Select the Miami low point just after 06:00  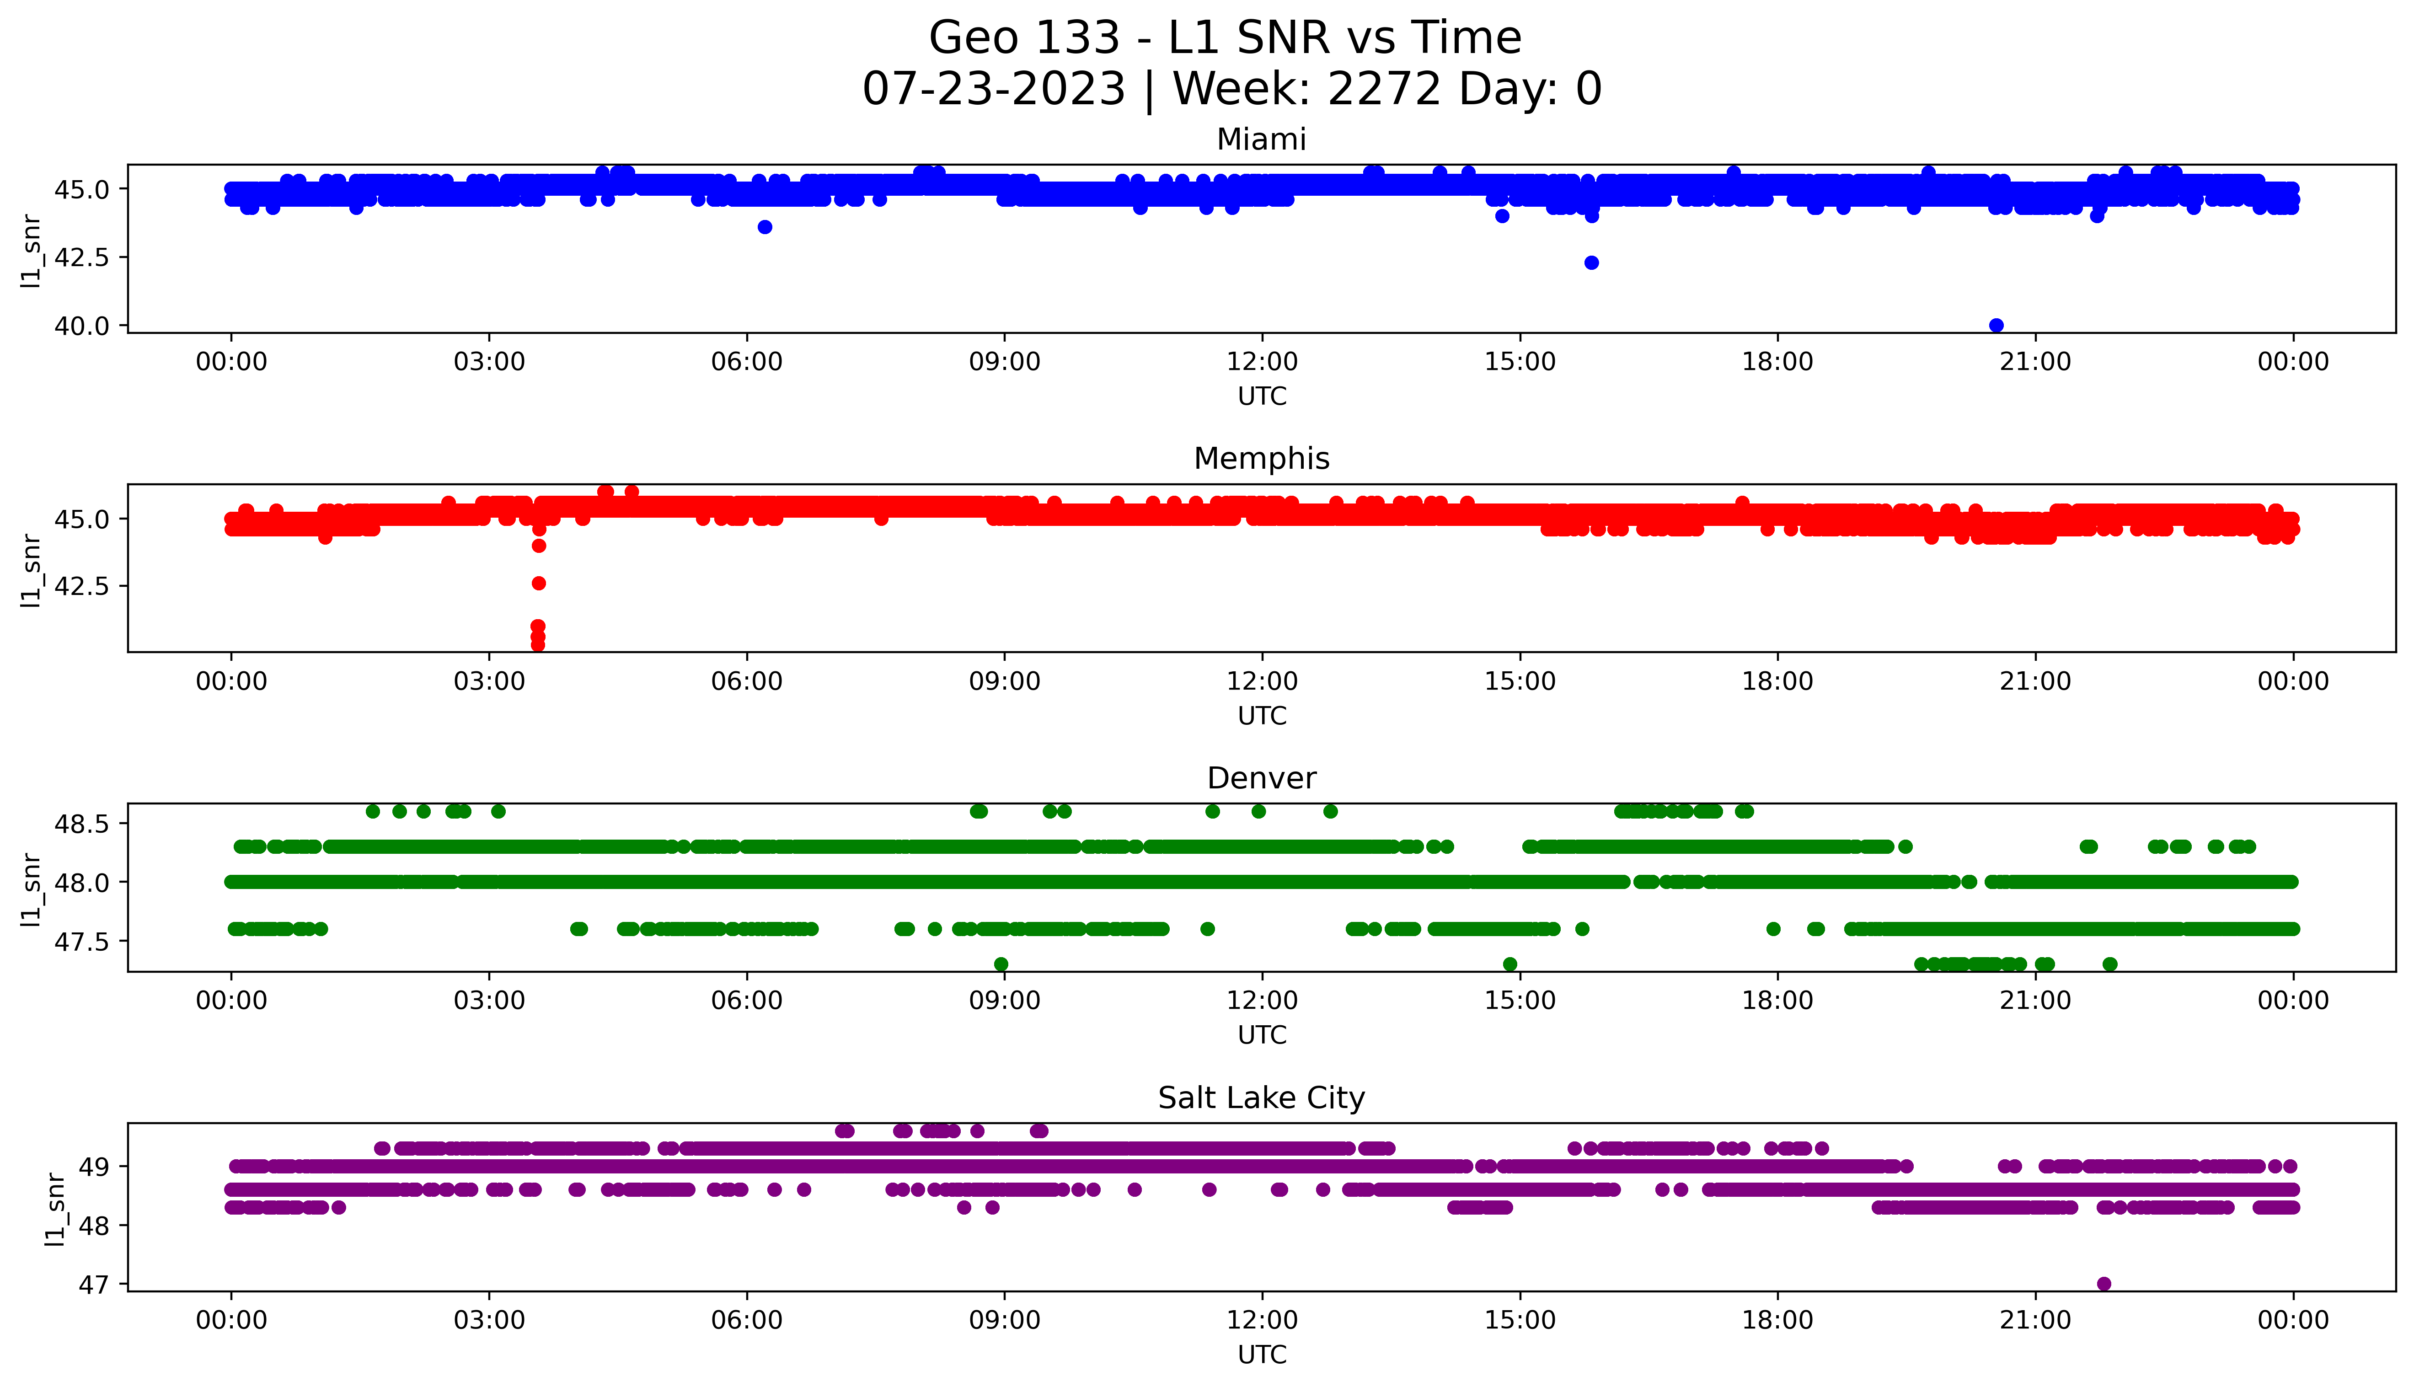click(x=765, y=227)
